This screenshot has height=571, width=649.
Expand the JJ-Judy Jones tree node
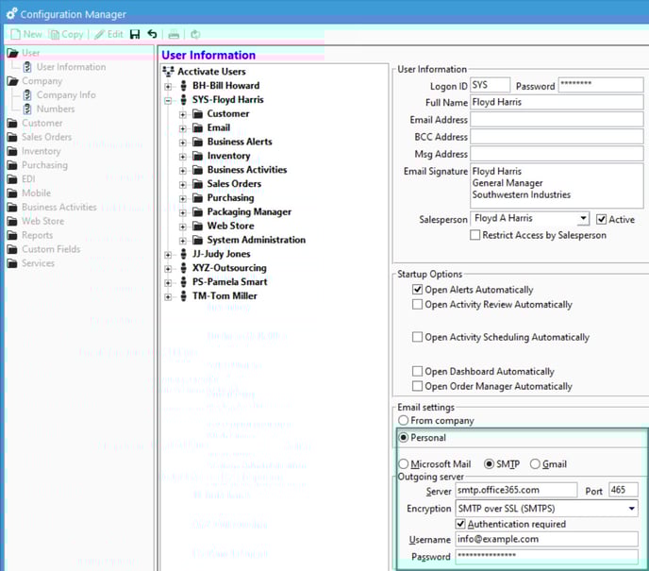click(x=168, y=255)
